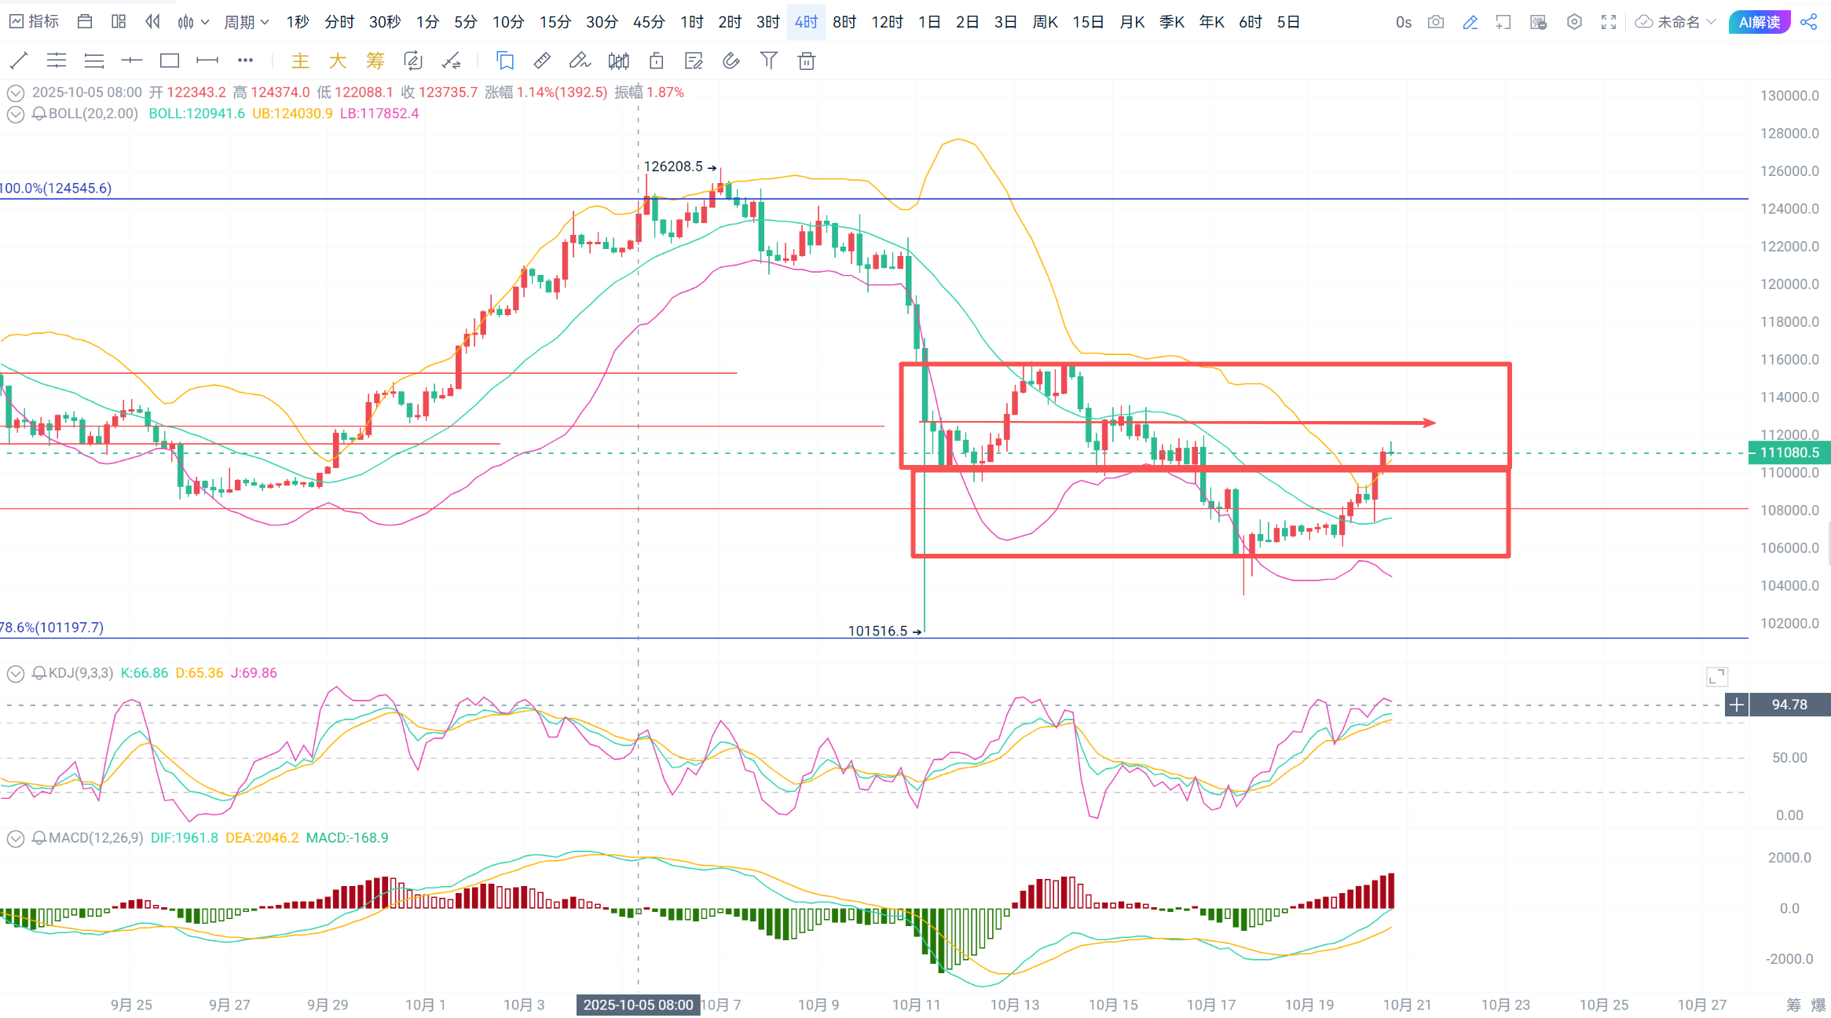Screen dimensions: 1831x1018
Task: Collapse the KDJ indicator panel toggle
Action: tap(15, 673)
